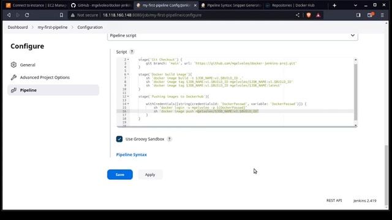Collapse the code fold at line 2
The height and width of the screenshot is (220, 392).
(128, 60)
